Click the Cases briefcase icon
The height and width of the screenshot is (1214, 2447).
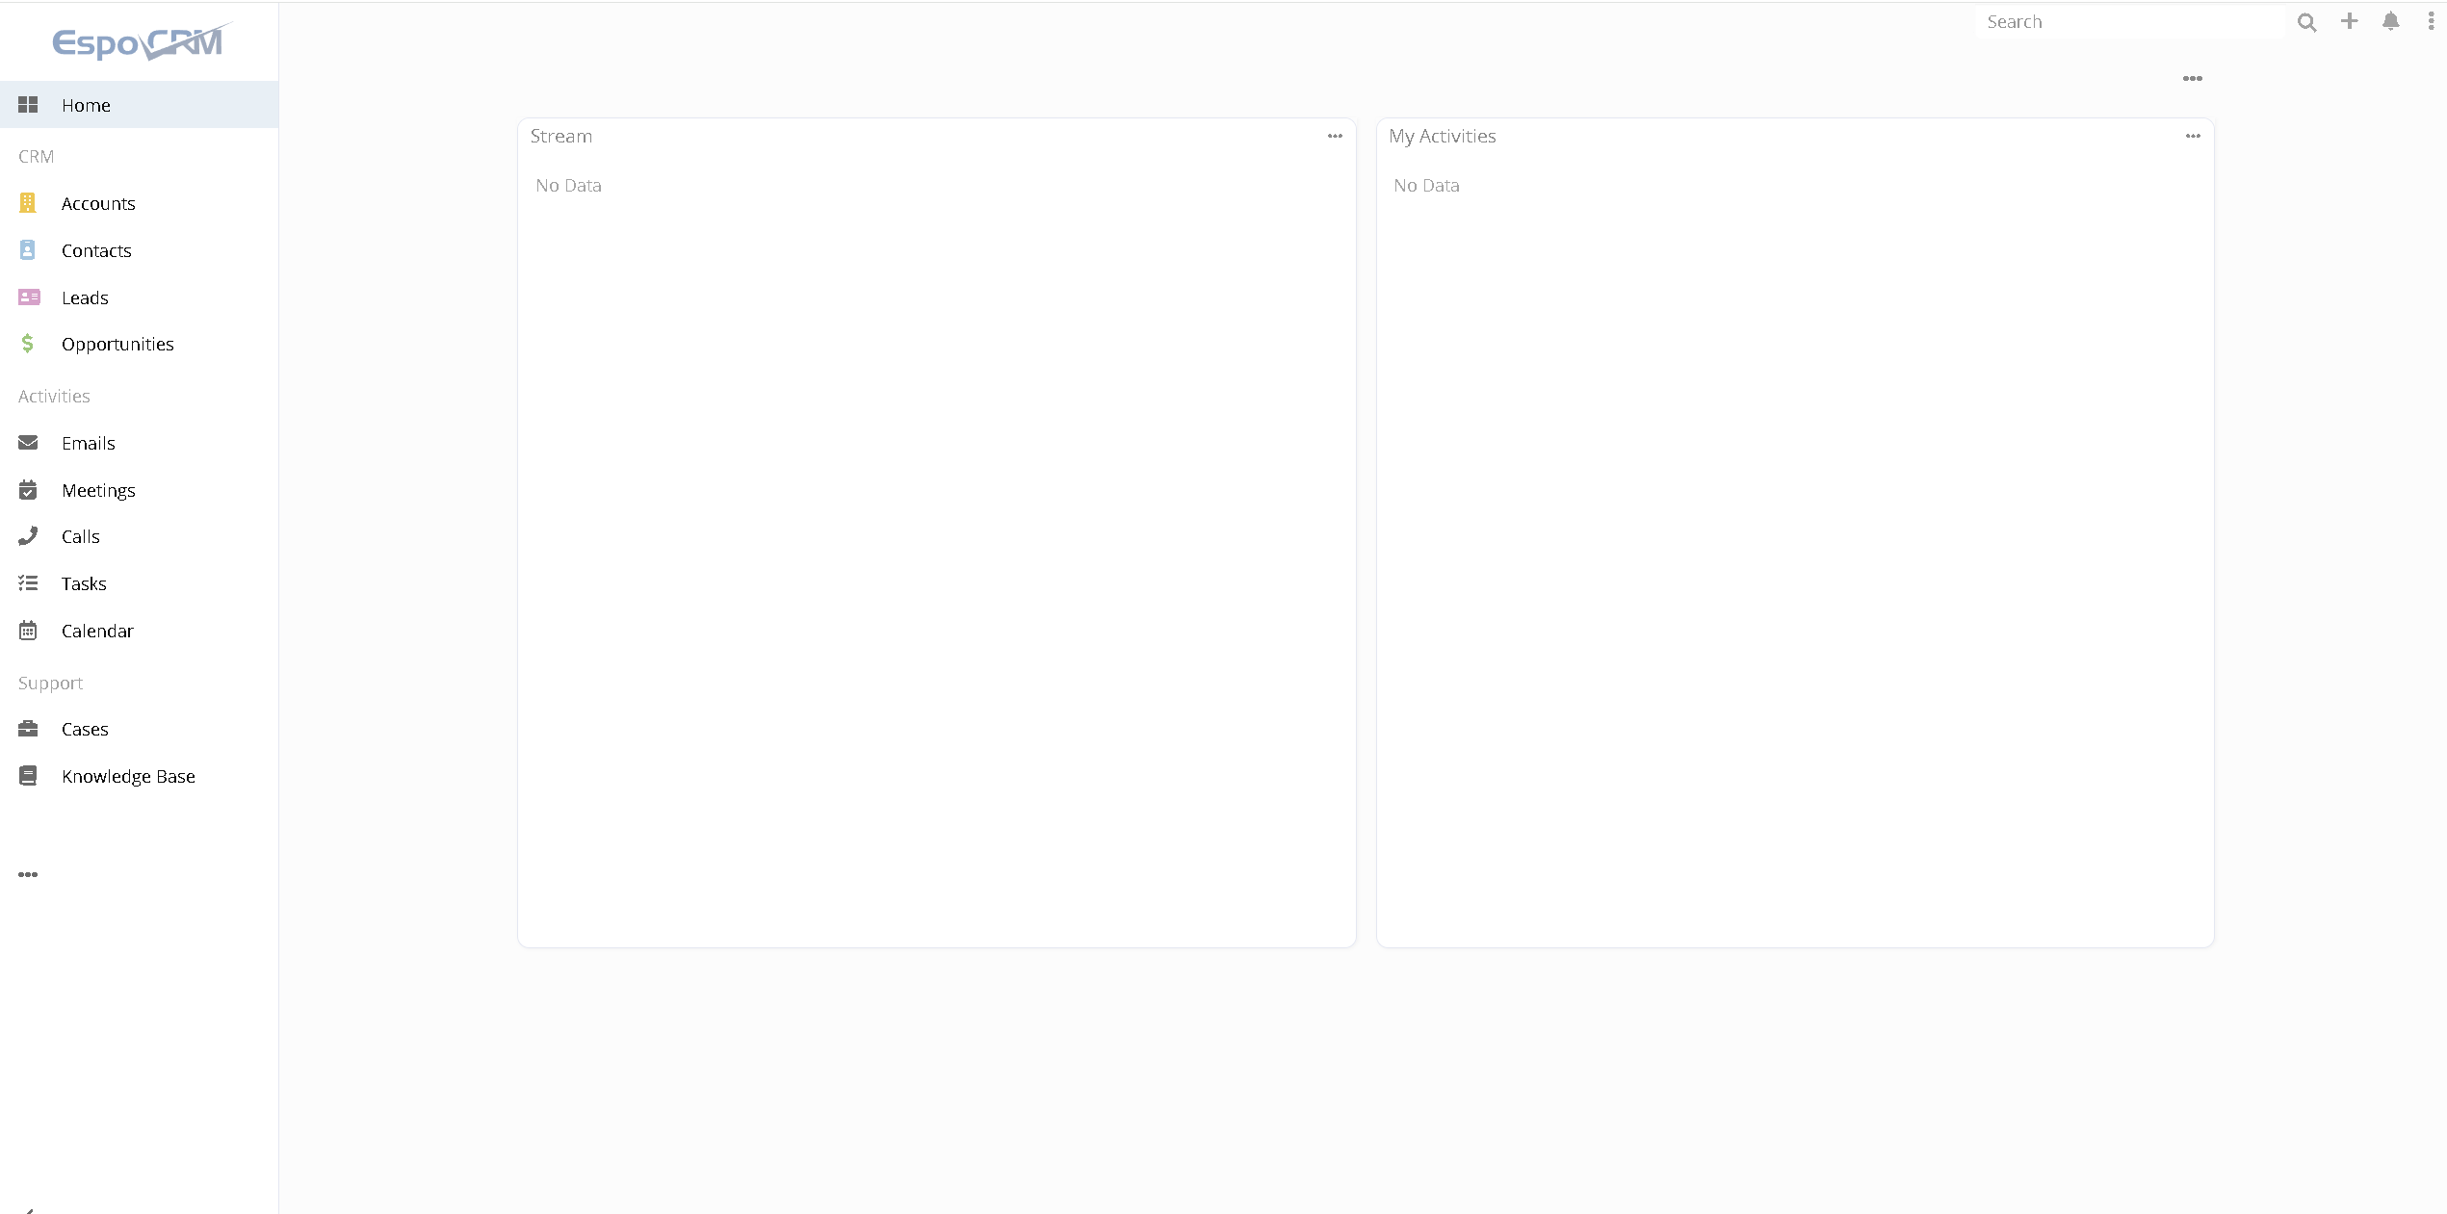point(28,729)
